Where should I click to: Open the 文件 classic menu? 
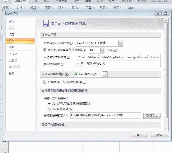[x=21, y=8]
